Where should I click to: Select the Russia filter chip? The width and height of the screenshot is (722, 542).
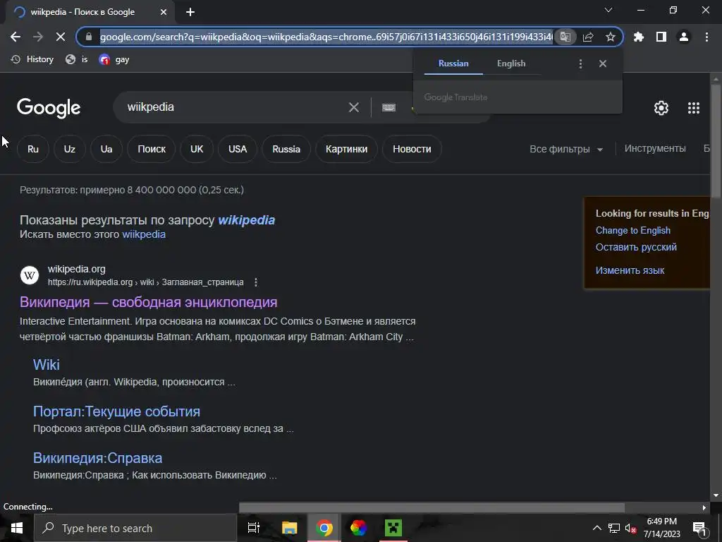[x=286, y=149]
